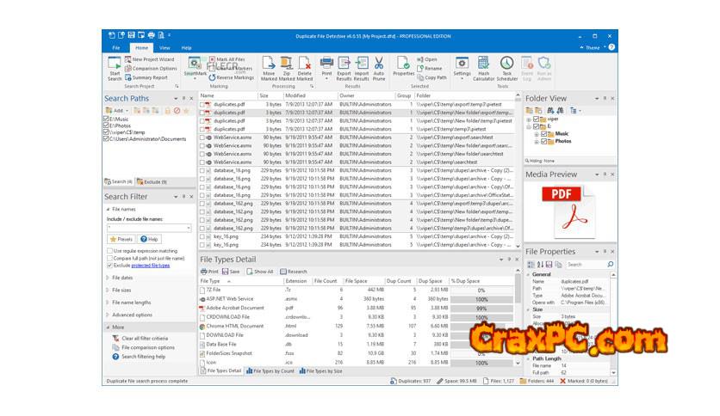This screenshot has width=720, height=416.
Task: Click the help question mark near Theme
Action: pyautogui.click(x=611, y=47)
